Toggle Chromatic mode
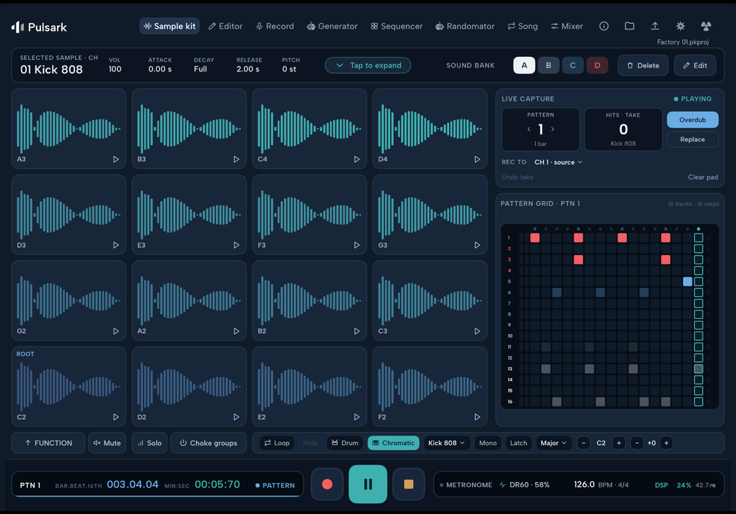 [393, 442]
